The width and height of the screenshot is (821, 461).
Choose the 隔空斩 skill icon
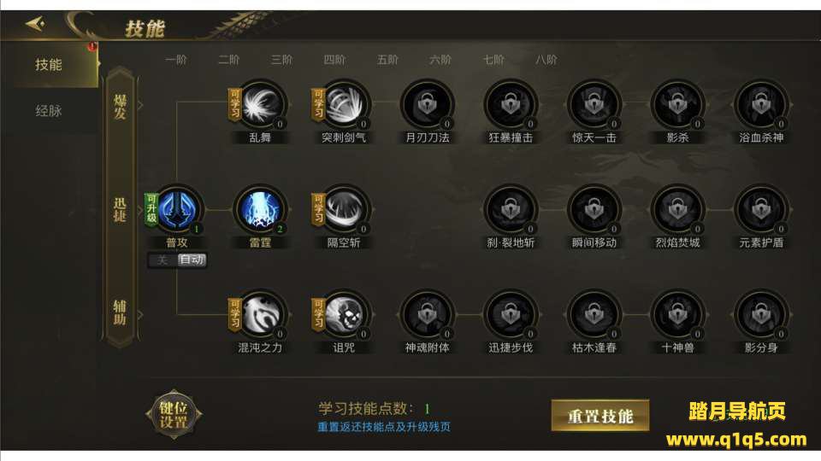pos(344,210)
